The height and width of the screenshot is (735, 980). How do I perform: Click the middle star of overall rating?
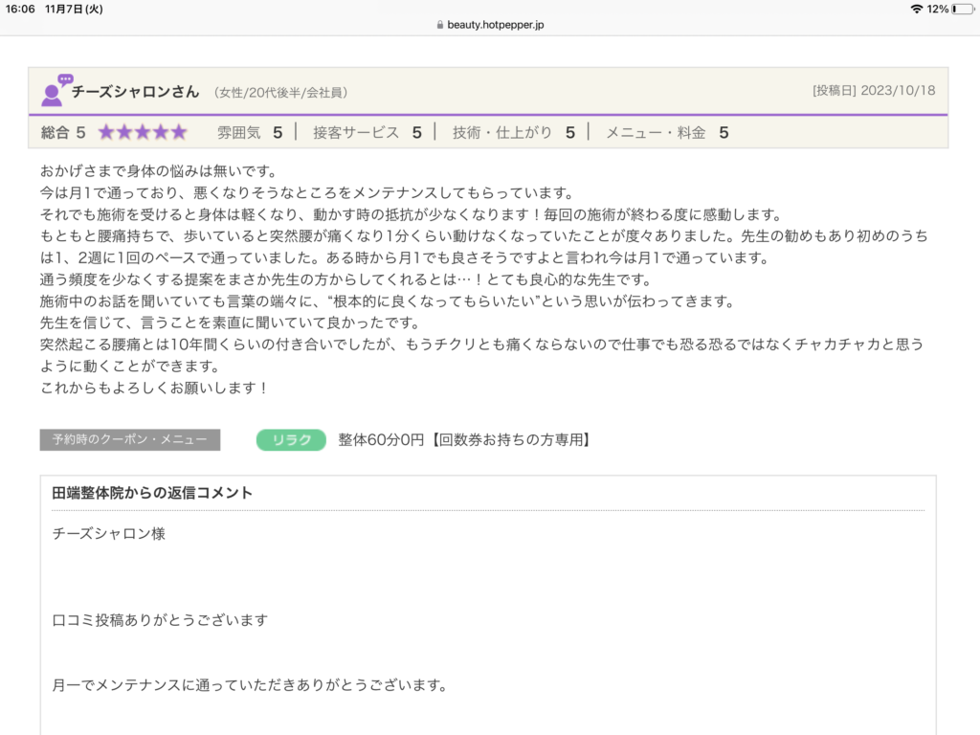coord(143,132)
